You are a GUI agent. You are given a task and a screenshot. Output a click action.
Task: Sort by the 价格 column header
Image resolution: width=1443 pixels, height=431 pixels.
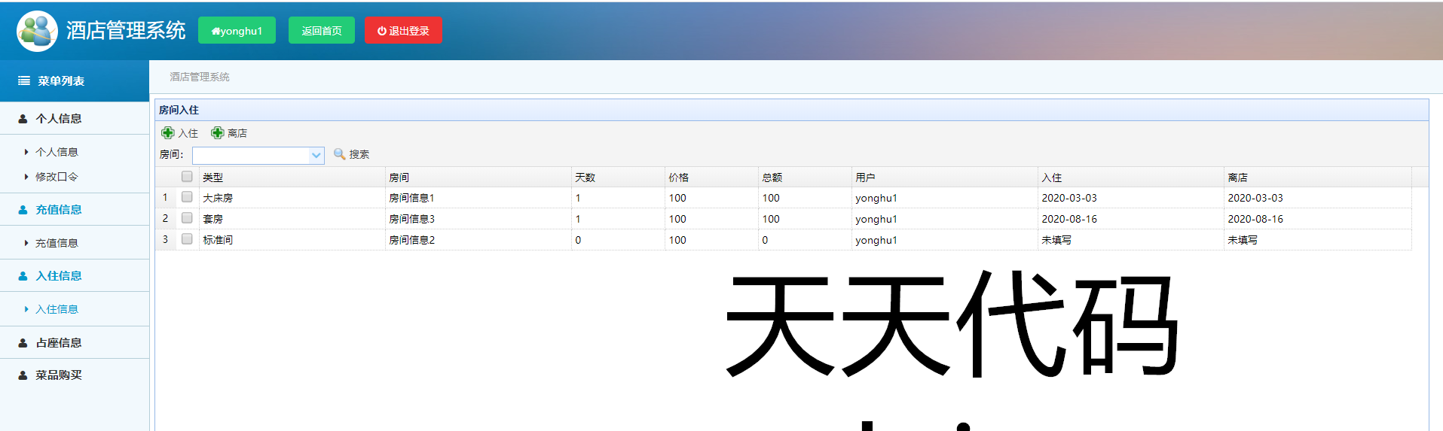(x=679, y=178)
